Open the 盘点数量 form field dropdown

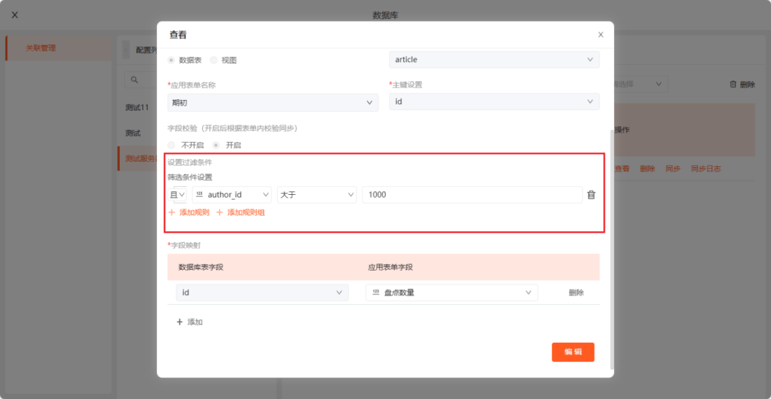tap(452, 293)
